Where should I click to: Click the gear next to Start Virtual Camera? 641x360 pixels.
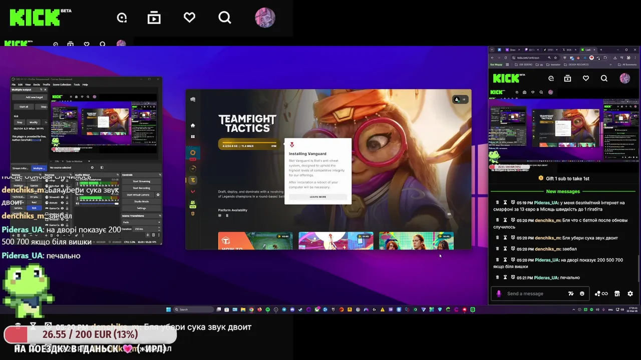158,194
